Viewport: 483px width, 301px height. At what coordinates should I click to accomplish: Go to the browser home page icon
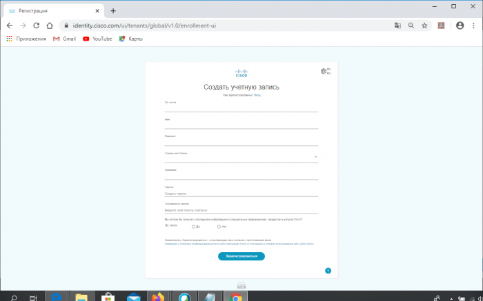pyautogui.click(x=50, y=25)
